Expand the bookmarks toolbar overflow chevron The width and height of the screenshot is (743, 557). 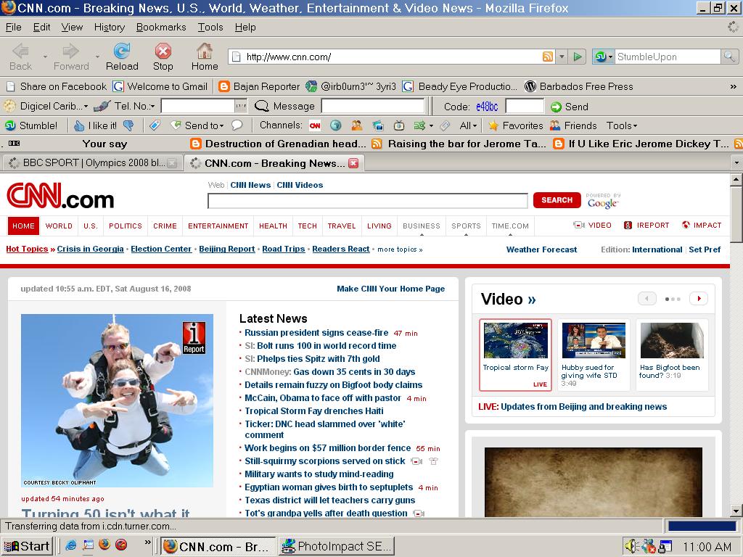[x=733, y=87]
